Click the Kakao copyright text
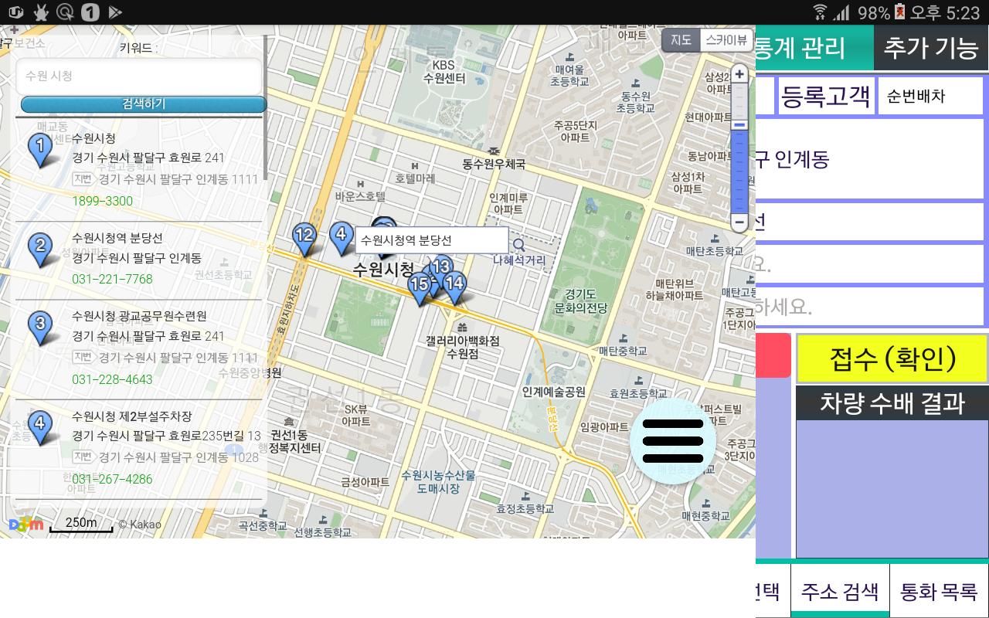The width and height of the screenshot is (989, 618). click(x=140, y=525)
